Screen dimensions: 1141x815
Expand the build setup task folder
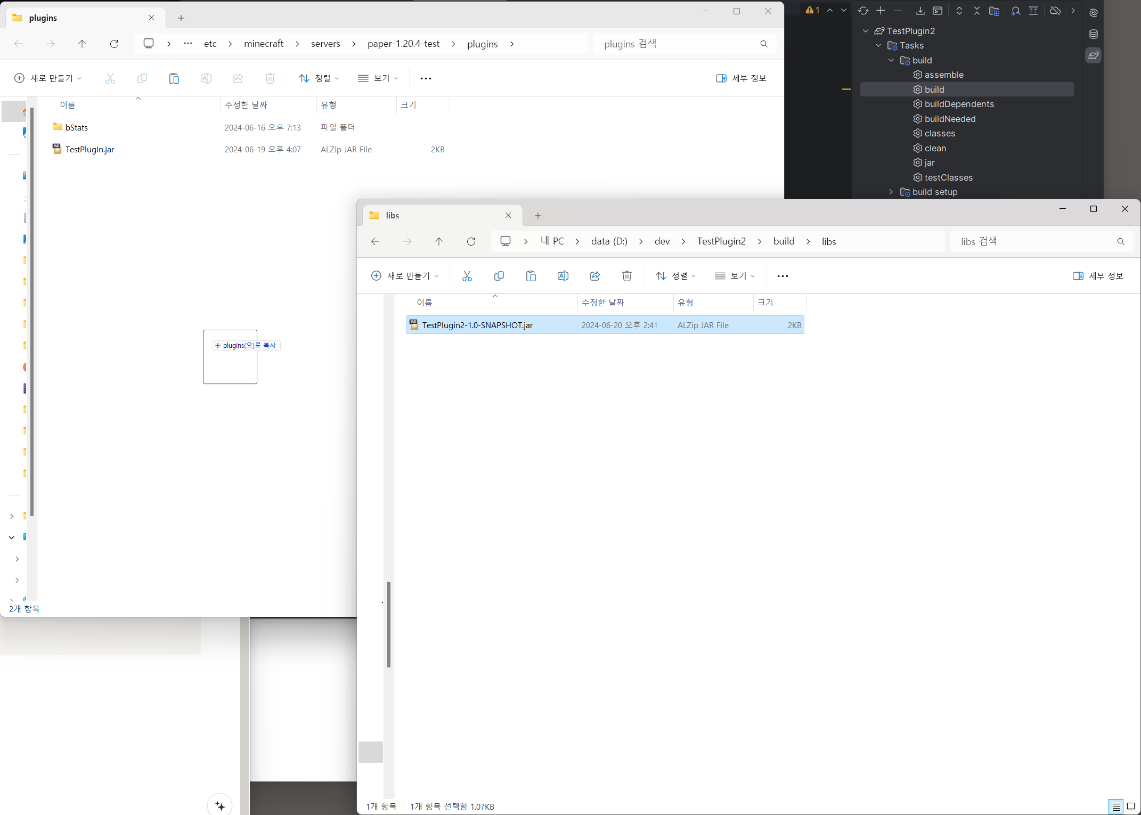891,192
